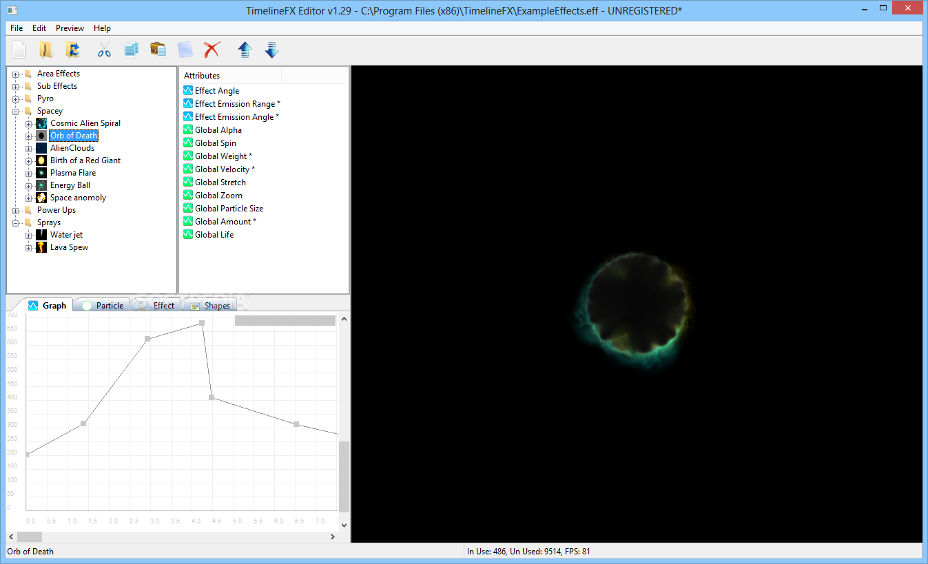Viewport: 928px width, 564px height.
Task: Click the graph scroll-right arrow
Action: [x=332, y=536]
